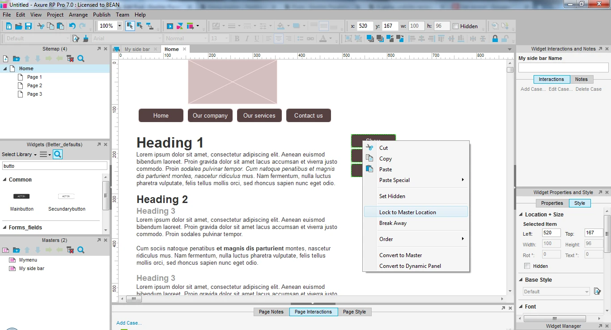The height and width of the screenshot is (330, 611).
Task: Save the project with the floppy disk icon
Action: [28, 26]
